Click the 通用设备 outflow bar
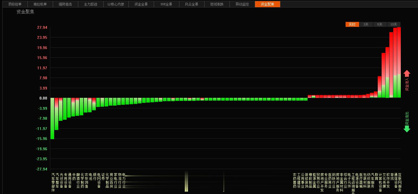The width and height of the screenshot is (418, 194). click(x=69, y=108)
